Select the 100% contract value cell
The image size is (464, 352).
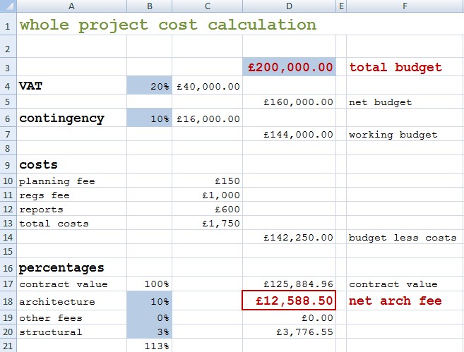(150, 284)
